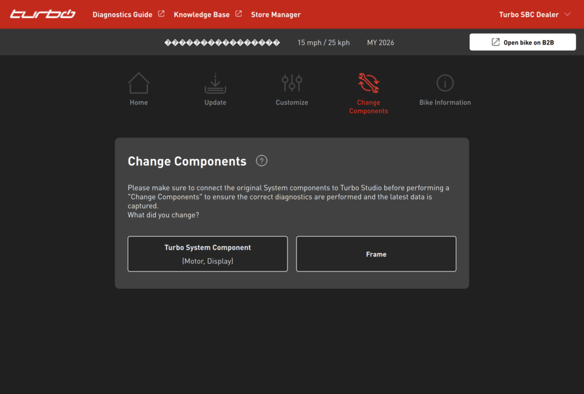Click external-link icon beside Diagnostics Guide

pos(161,14)
